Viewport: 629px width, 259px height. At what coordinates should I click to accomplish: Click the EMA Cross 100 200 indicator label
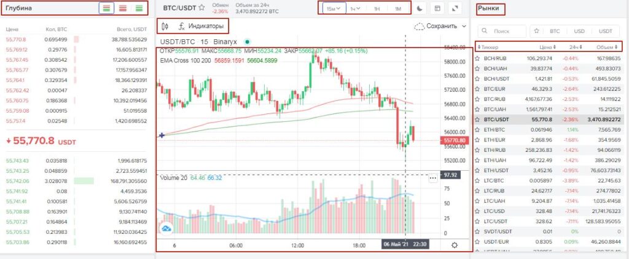coord(186,61)
